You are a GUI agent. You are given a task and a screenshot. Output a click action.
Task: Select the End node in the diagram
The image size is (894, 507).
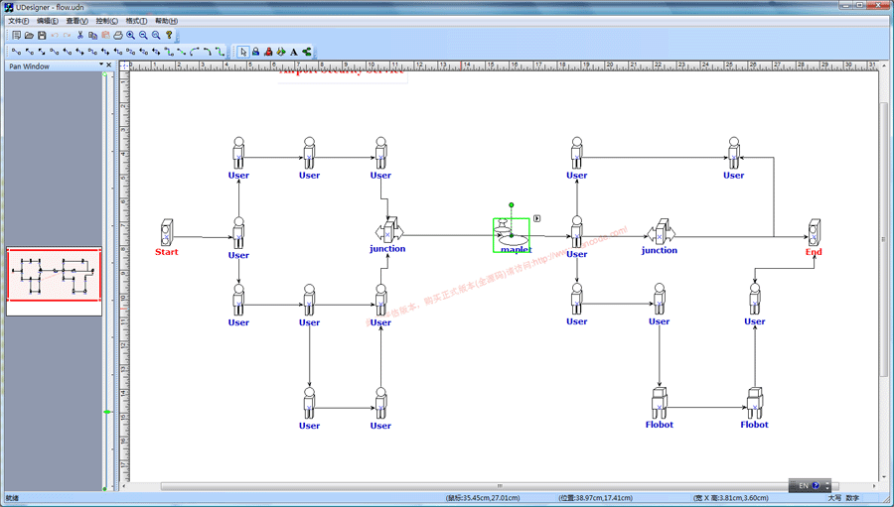pyautogui.click(x=814, y=233)
